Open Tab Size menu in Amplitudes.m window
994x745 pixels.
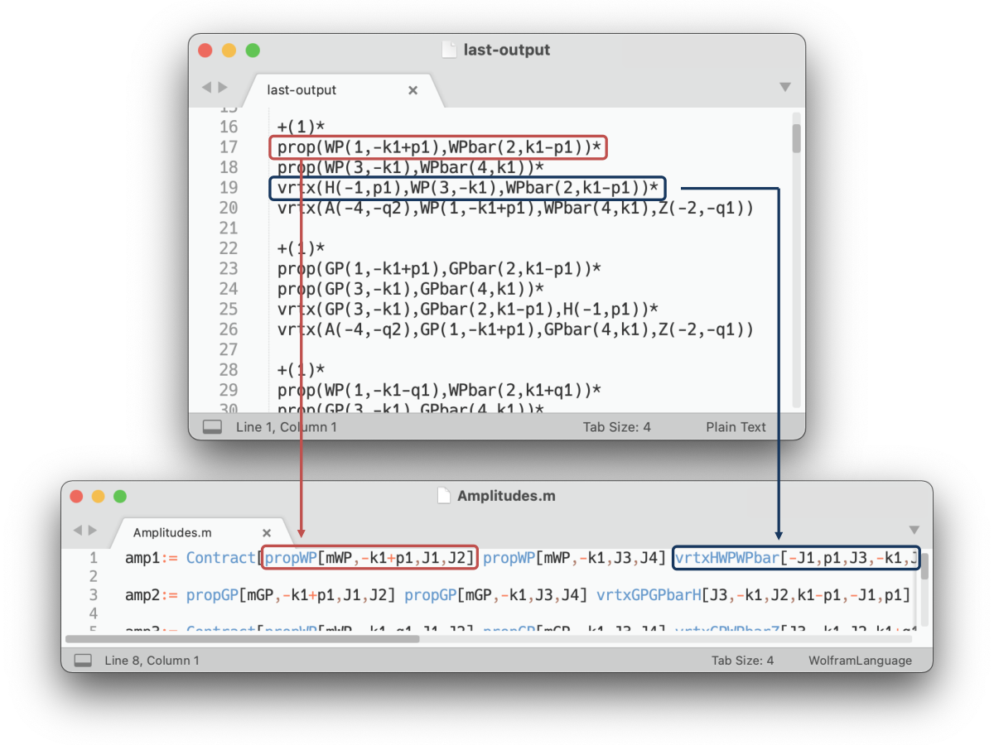[742, 661]
